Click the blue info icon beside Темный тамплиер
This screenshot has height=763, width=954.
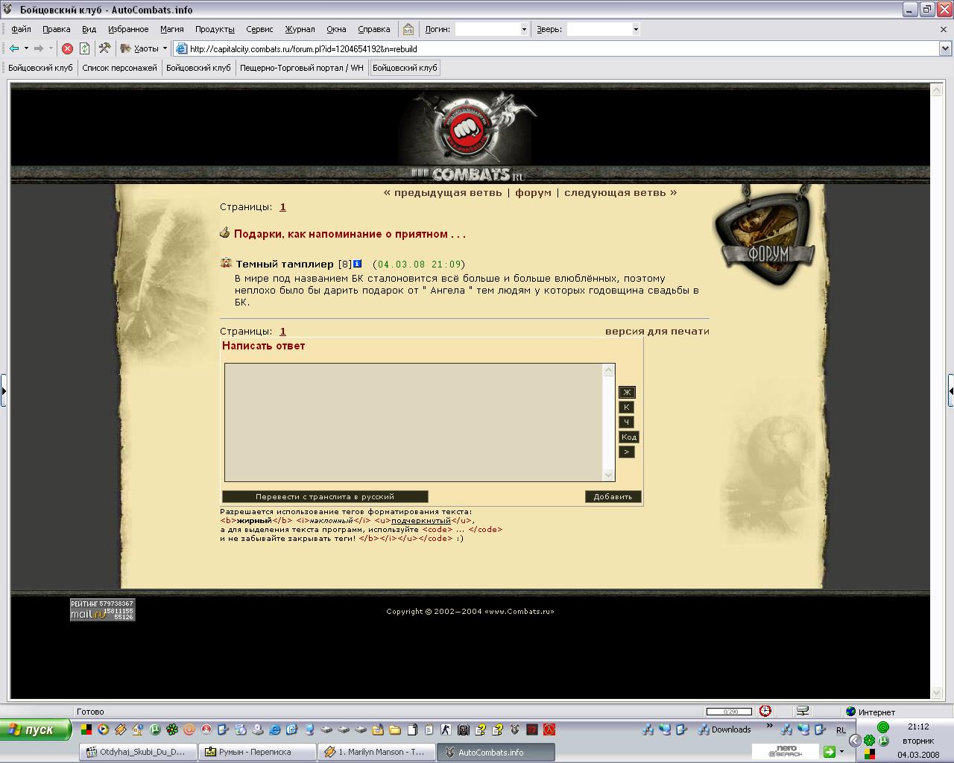pos(357,264)
